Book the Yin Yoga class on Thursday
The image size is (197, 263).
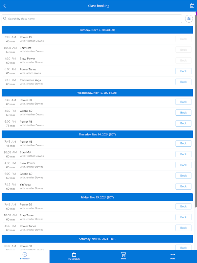[x=183, y=186]
